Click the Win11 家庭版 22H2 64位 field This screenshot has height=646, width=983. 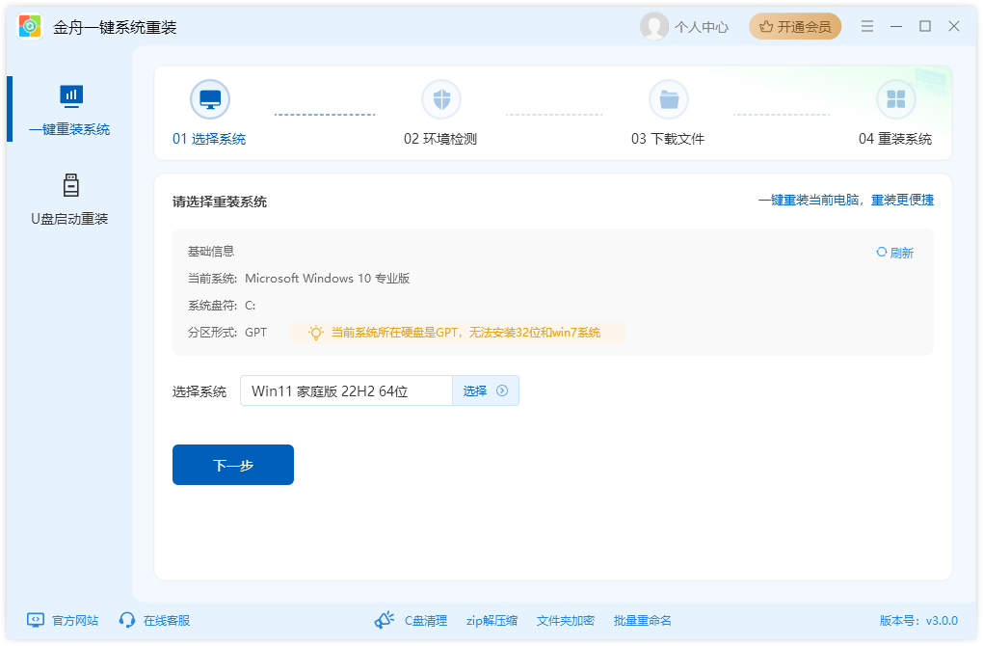[346, 390]
